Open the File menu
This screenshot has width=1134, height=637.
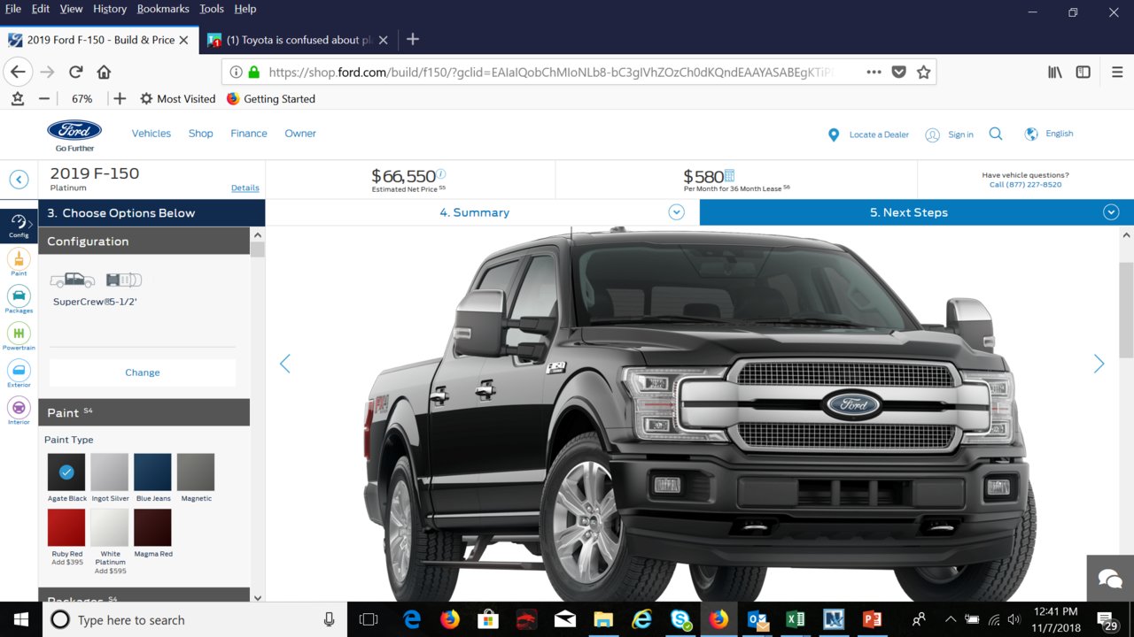click(x=13, y=9)
